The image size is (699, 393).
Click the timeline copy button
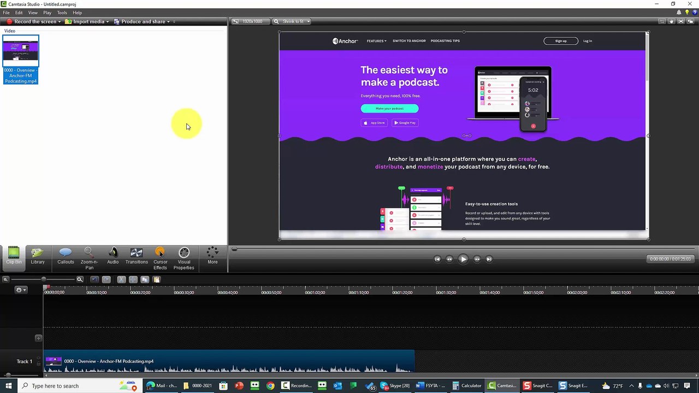145,279
